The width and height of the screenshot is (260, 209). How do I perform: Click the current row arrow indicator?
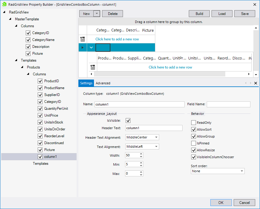(83, 48)
